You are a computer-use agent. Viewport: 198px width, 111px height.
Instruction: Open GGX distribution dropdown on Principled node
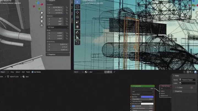(142, 92)
